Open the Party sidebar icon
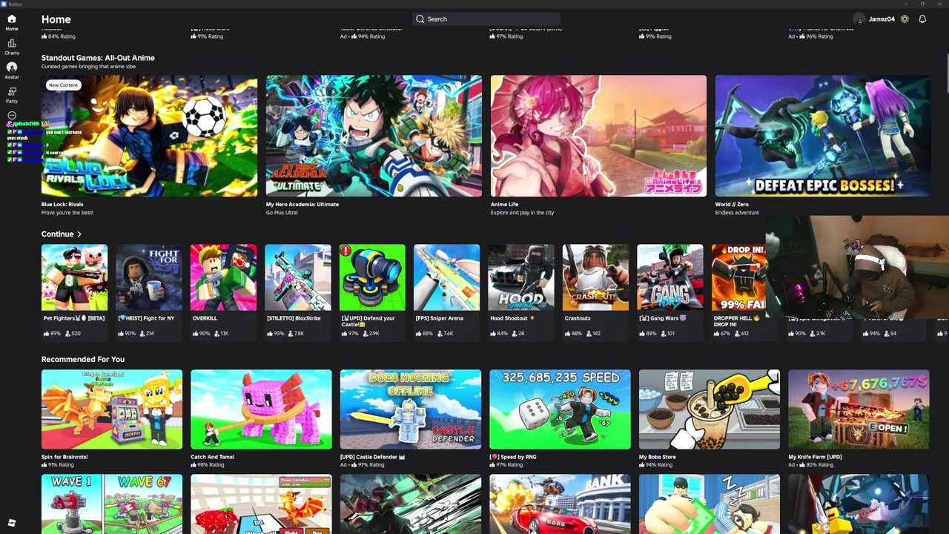Screen dimensions: 949x534 tap(12, 94)
